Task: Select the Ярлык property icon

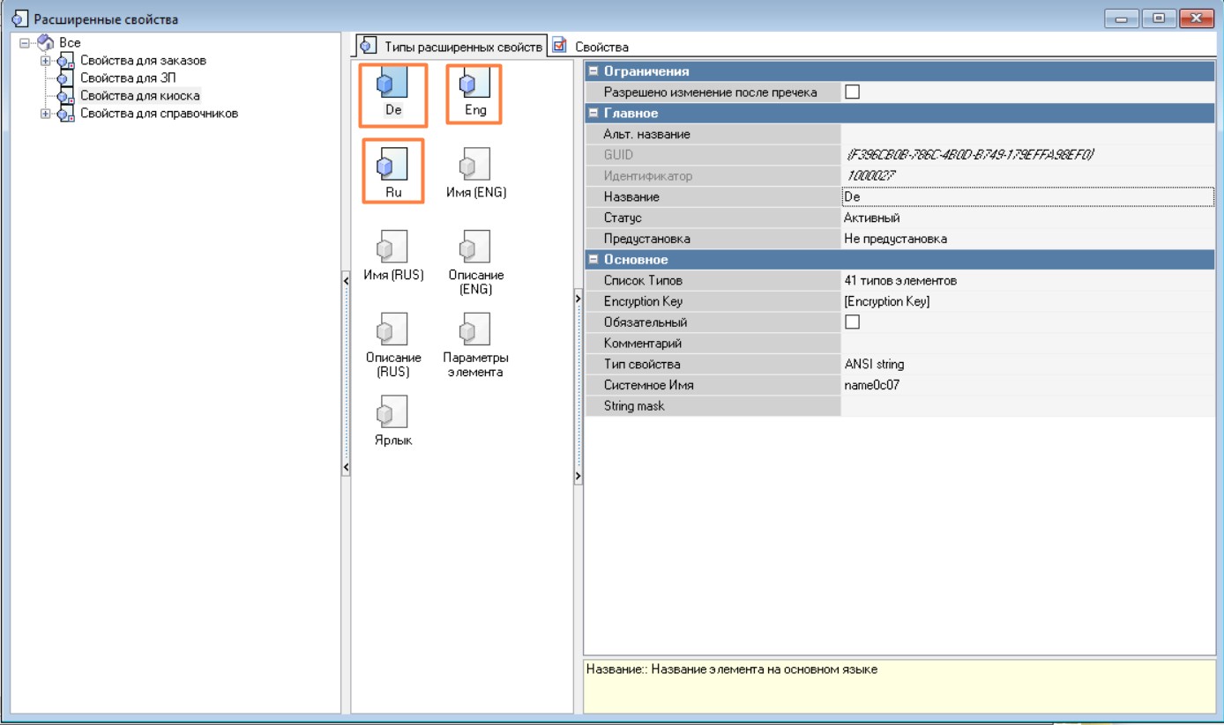Action: point(392,411)
